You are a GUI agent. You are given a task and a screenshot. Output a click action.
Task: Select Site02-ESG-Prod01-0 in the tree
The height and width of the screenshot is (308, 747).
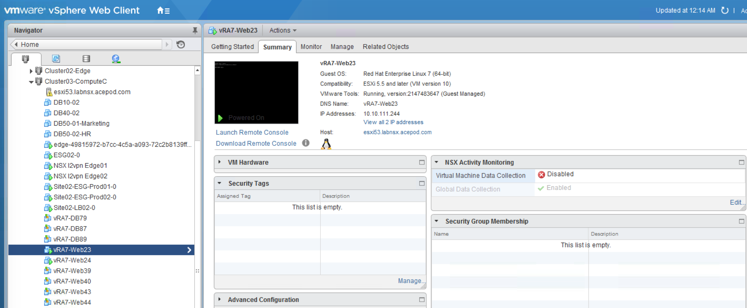pos(85,187)
